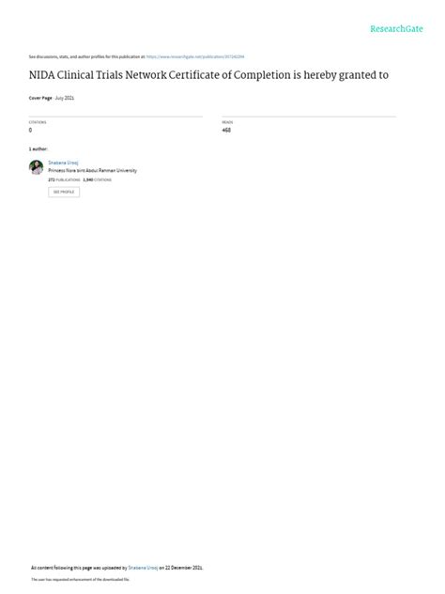This screenshot has width=445, height=594.
Task: Click the CITATIONS label above zero
Action: (38, 122)
